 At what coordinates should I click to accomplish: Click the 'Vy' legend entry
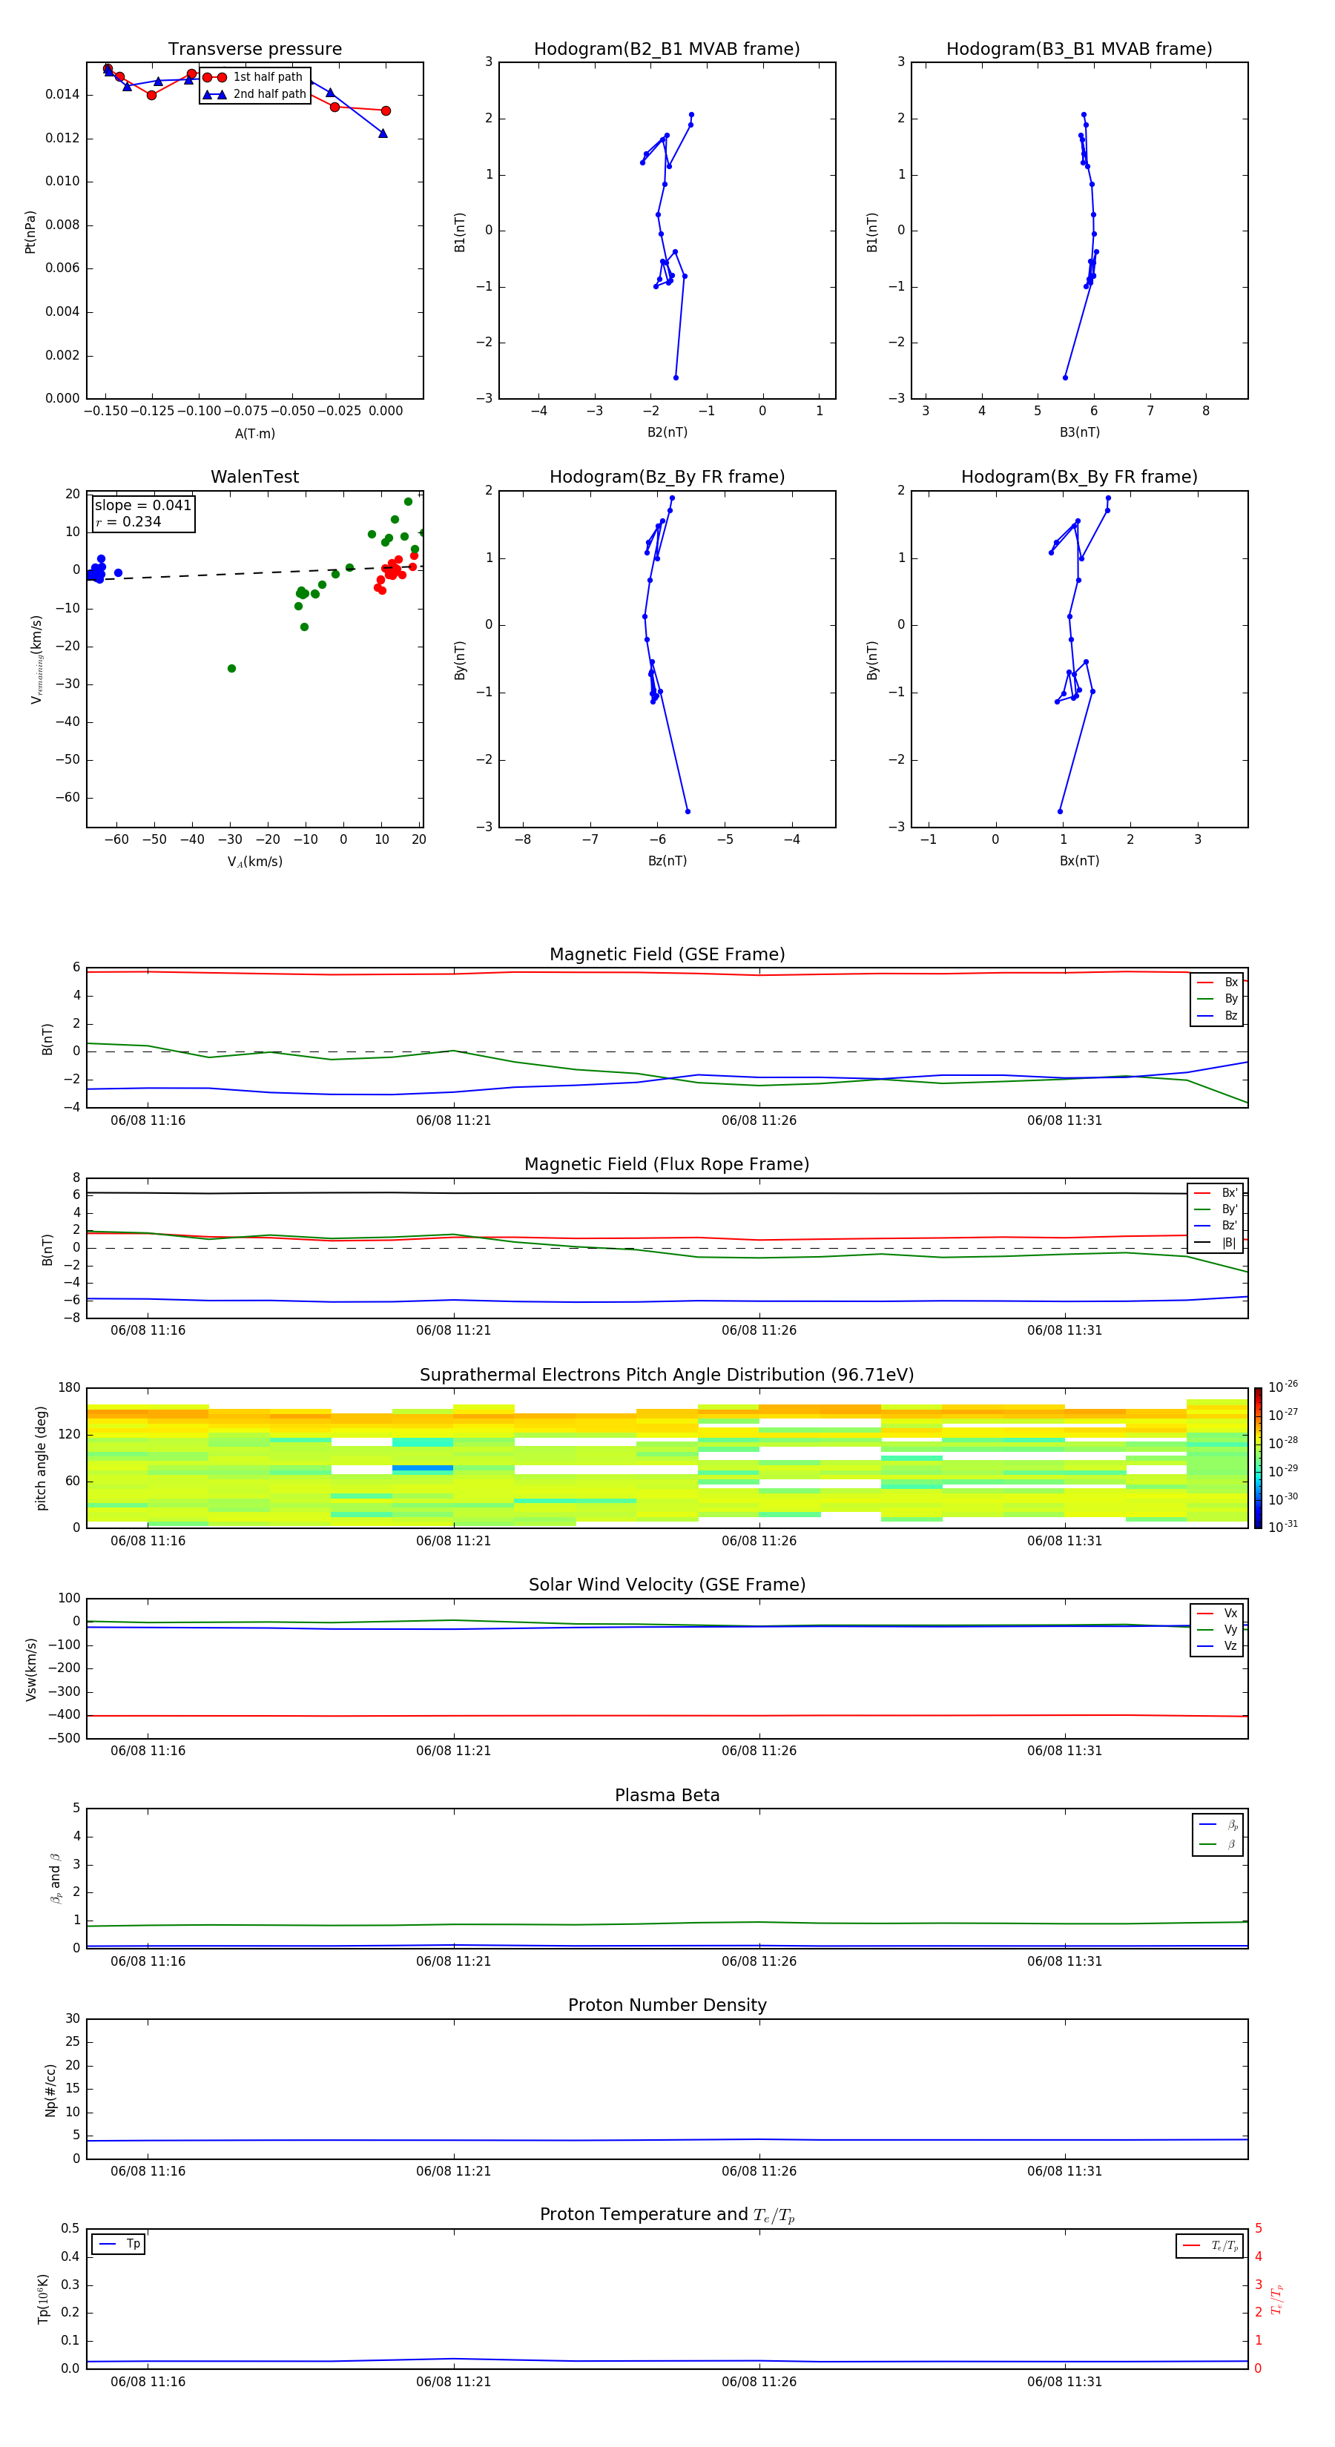(x=1217, y=1629)
